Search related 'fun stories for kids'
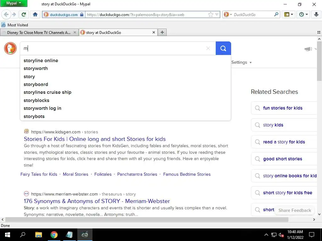The height and width of the screenshot is (241, 322). click(284, 108)
